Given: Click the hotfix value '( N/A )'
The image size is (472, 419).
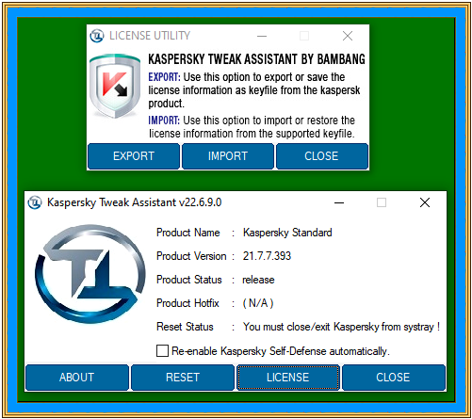Looking at the screenshot, I should tap(258, 303).
